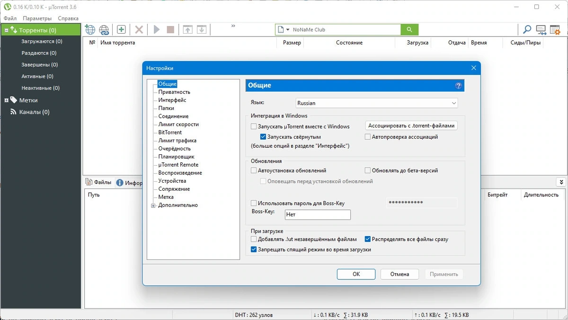The height and width of the screenshot is (320, 568).
Task: Expand the toolbar overflow chevron
Action: [x=233, y=27]
